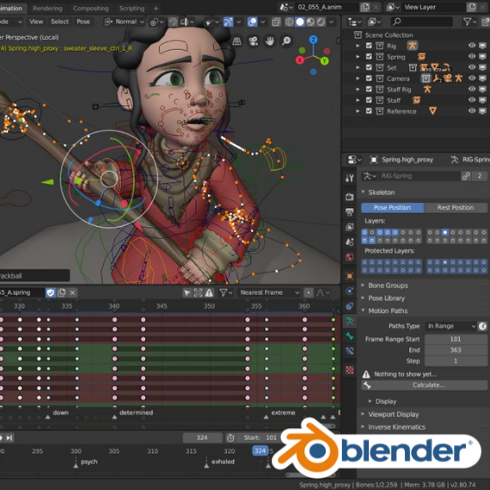Click outliner search field
490x490 pixels.
pyautogui.click(x=421, y=21)
